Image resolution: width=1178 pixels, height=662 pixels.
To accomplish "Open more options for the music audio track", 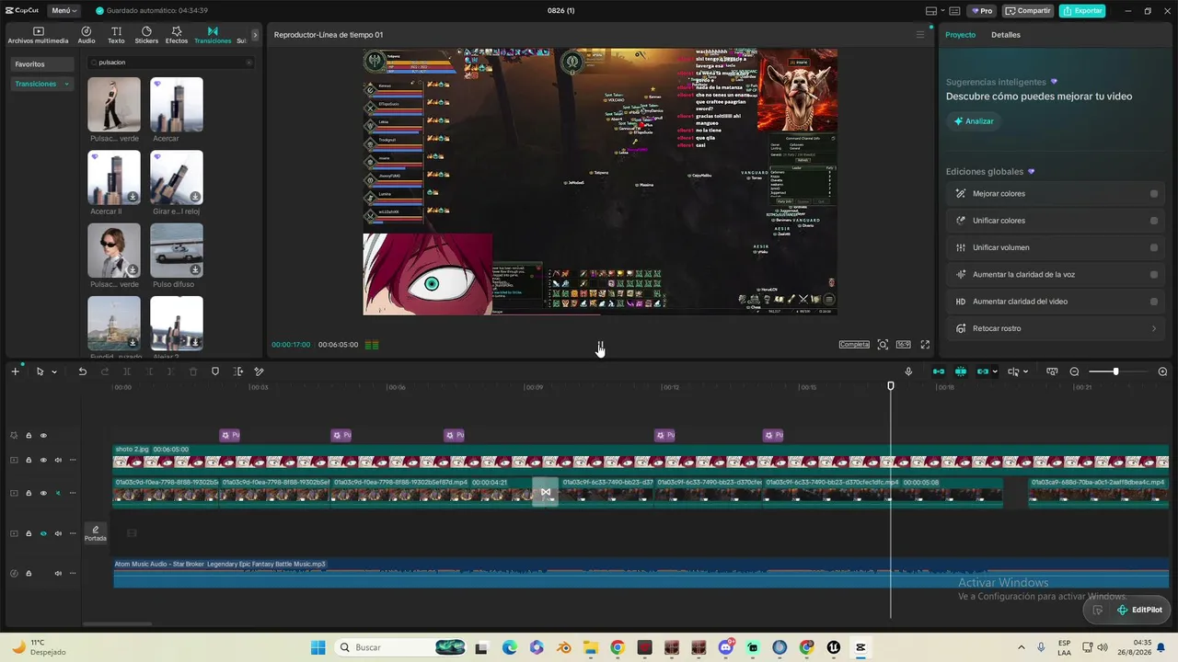I will [x=73, y=574].
